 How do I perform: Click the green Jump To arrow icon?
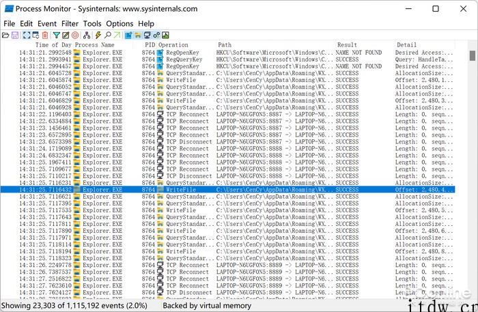coord(117,36)
